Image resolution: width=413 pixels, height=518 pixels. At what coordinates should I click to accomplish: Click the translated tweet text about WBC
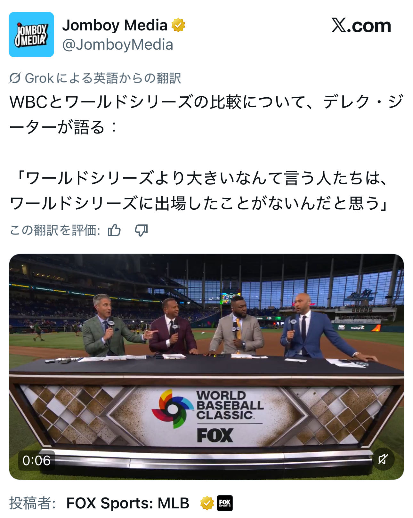pos(206,114)
